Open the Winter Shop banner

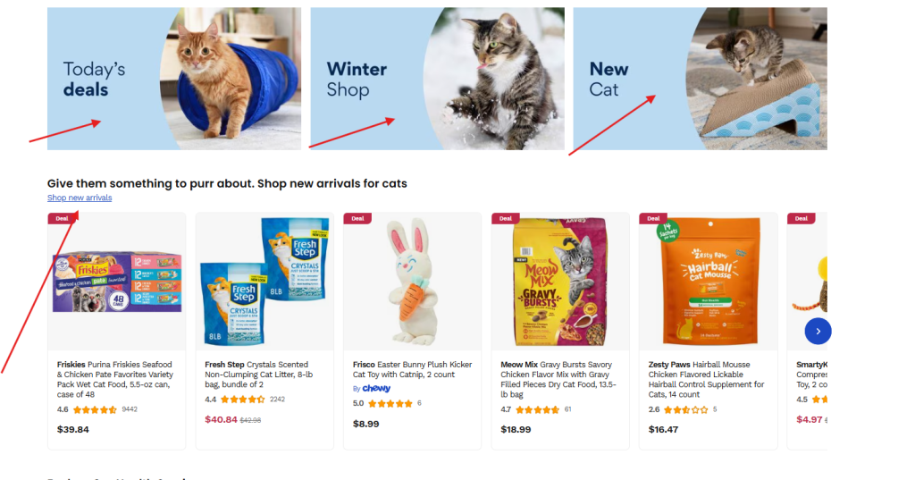[437, 79]
